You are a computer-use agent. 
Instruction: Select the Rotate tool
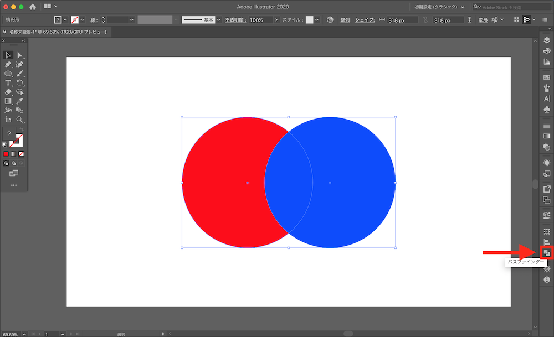(x=20, y=82)
